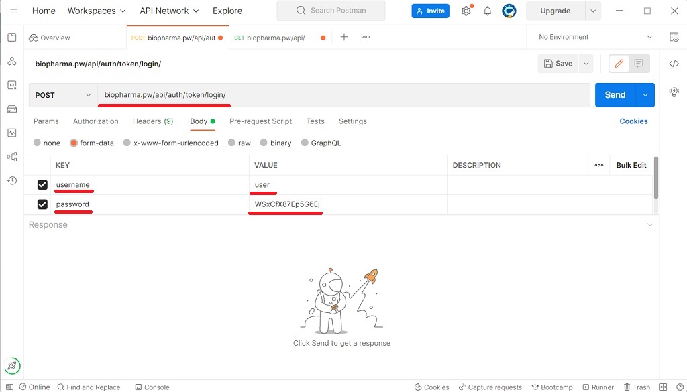Switch to the Settings request tab
The width and height of the screenshot is (687, 392).
[x=353, y=121]
